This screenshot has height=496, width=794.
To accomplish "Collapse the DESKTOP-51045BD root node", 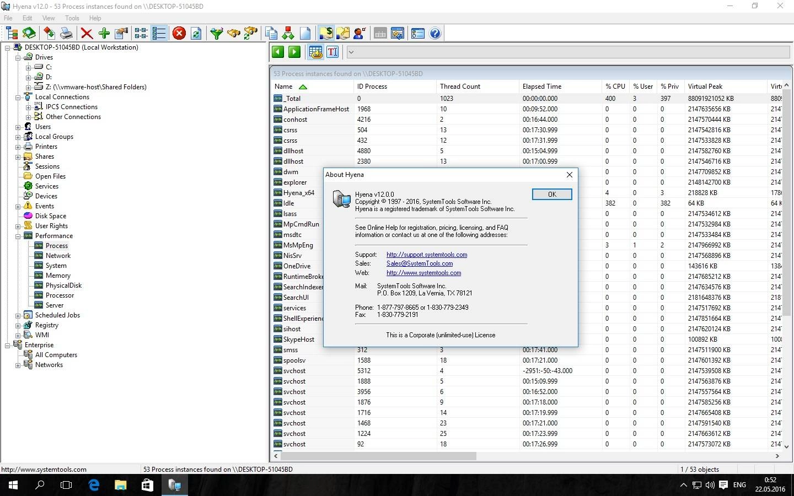I will (x=8, y=47).
